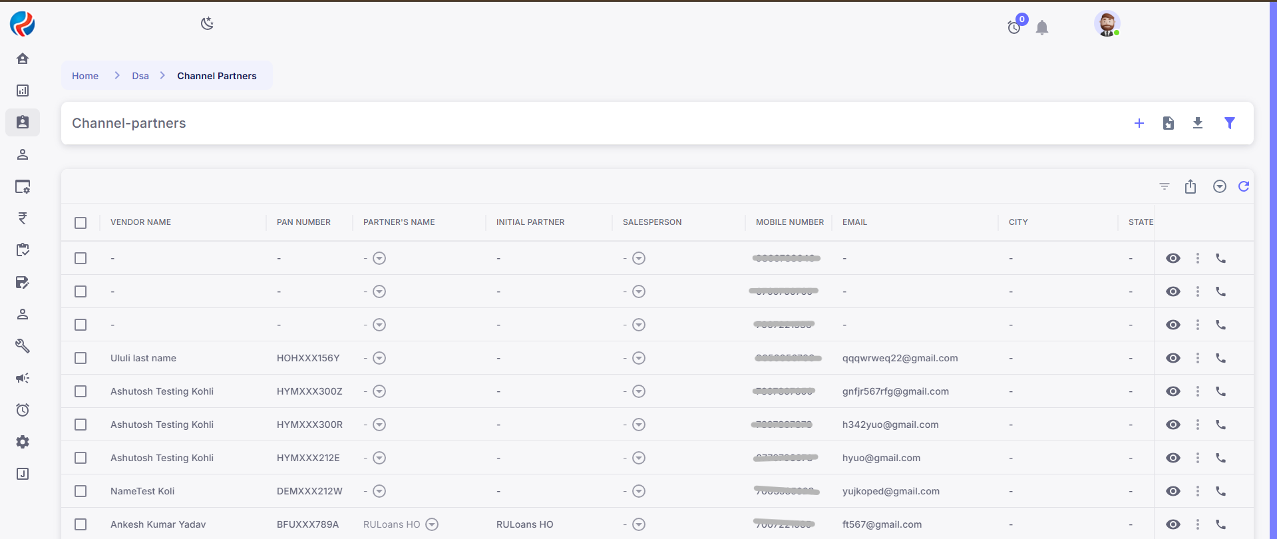Tick the checkbox for Ankesh Kumar Yadav
This screenshot has width=1277, height=539.
[81, 524]
